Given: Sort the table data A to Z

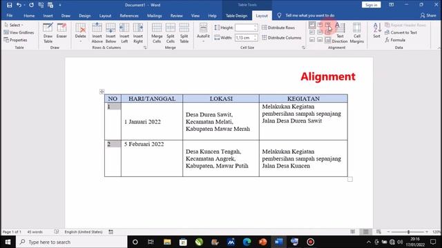Looking at the screenshot, I should 376,30.
